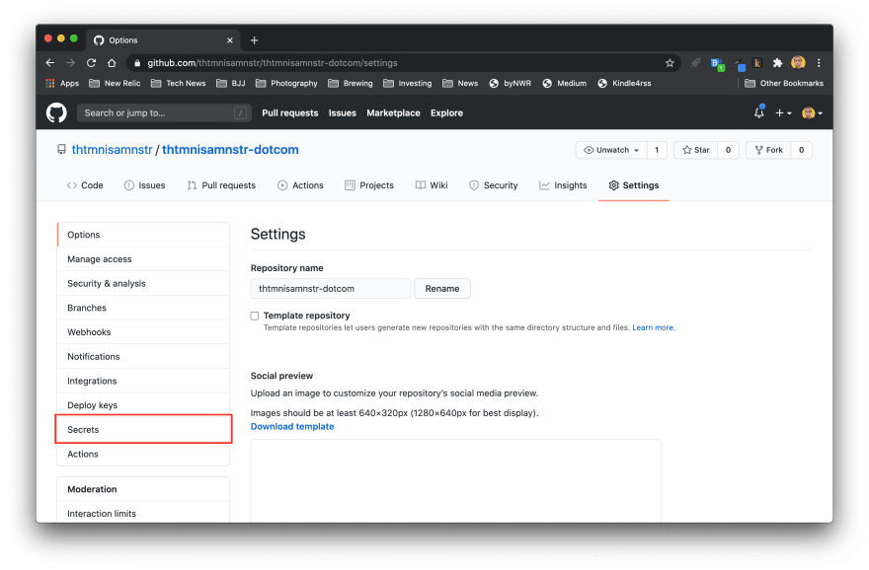The image size is (869, 570).
Task: Open the user avatar dropdown menu
Action: [812, 113]
